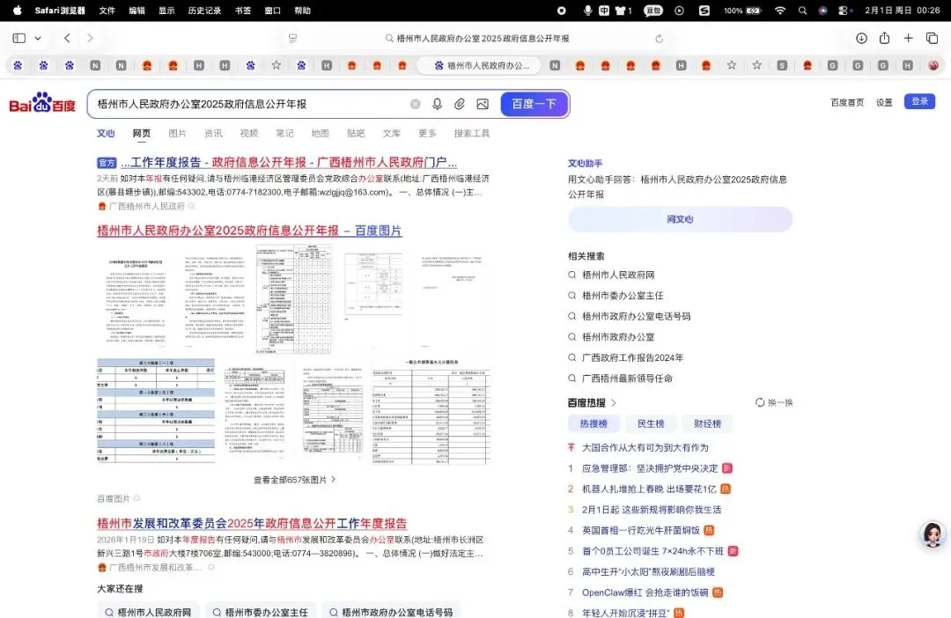Image resolution: width=951 pixels, height=618 pixels.
Task: Open hot item 应急管理部：坚决拥护党中央决定
Action: tap(650, 469)
